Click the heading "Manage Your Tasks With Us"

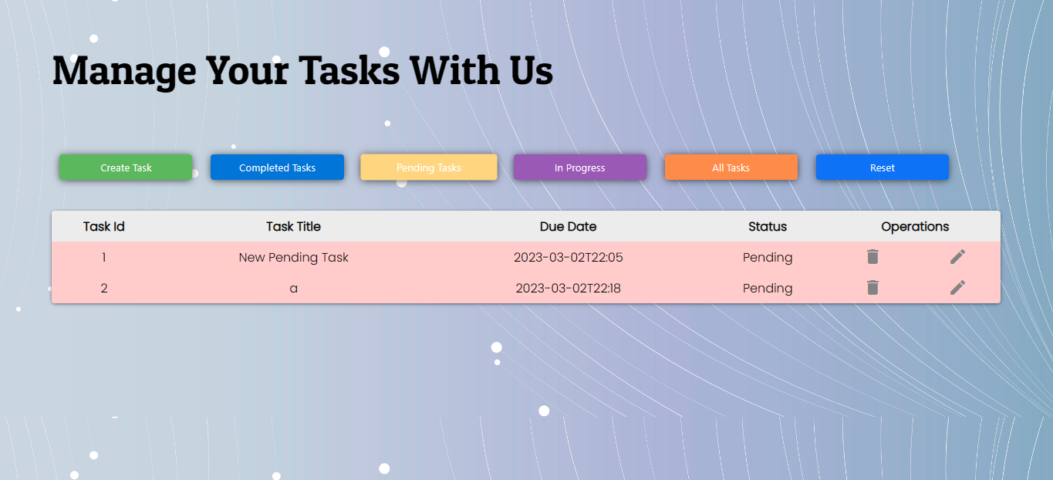(x=302, y=70)
